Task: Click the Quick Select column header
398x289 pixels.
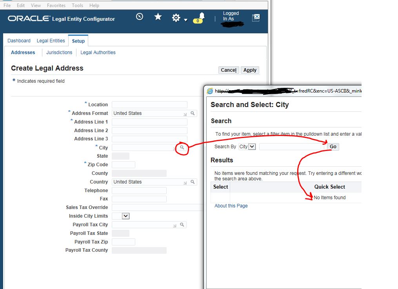Action: click(329, 187)
